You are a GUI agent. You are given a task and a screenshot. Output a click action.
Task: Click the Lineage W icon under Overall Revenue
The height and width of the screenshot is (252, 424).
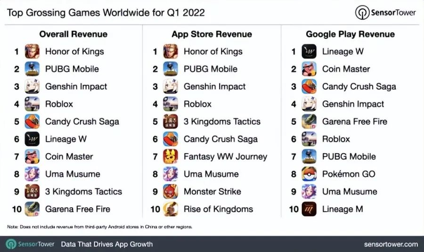click(x=32, y=139)
